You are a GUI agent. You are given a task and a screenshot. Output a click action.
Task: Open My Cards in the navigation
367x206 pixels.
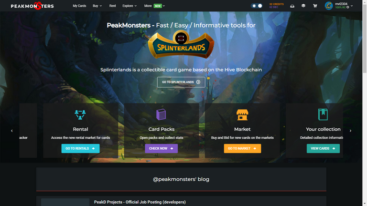click(79, 6)
